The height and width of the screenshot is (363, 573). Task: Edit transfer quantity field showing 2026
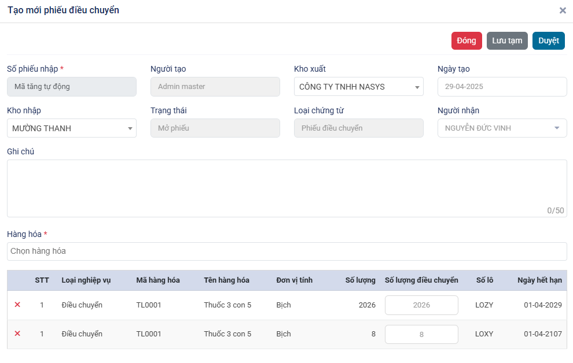click(421, 305)
